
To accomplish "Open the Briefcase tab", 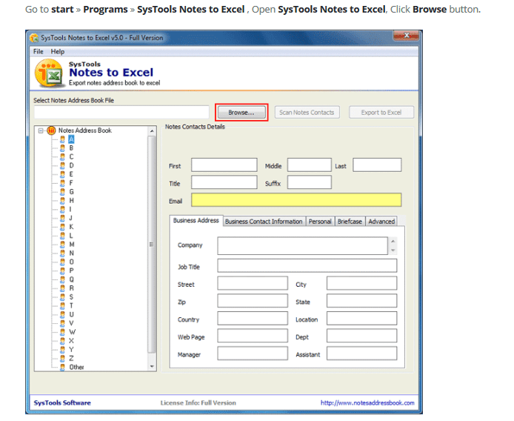I will [350, 222].
